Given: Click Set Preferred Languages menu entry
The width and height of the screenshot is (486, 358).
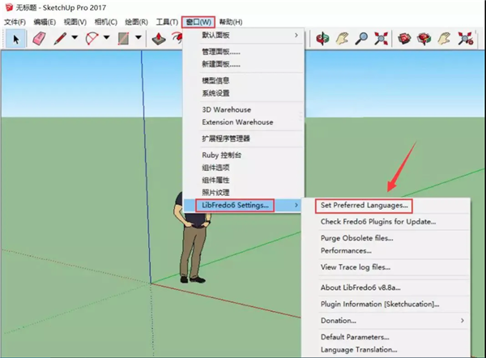Looking at the screenshot, I should tap(364, 206).
